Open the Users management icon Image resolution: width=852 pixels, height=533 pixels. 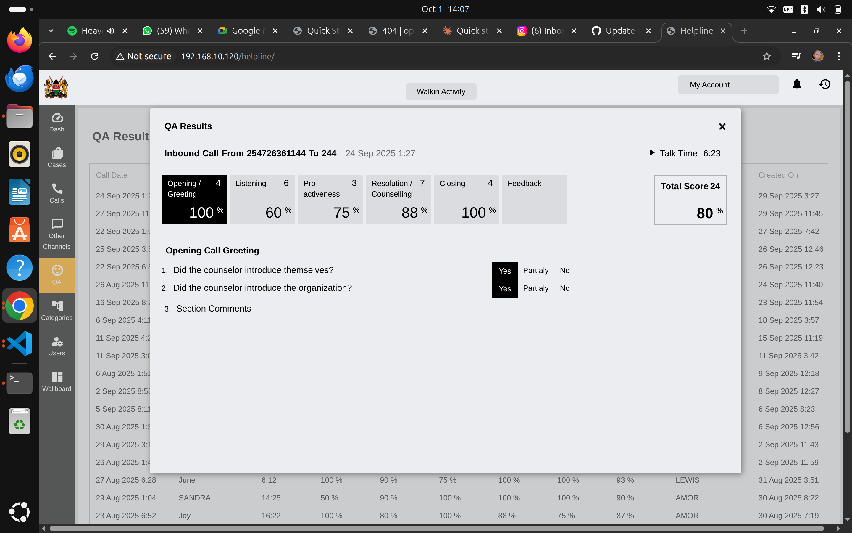pyautogui.click(x=57, y=346)
